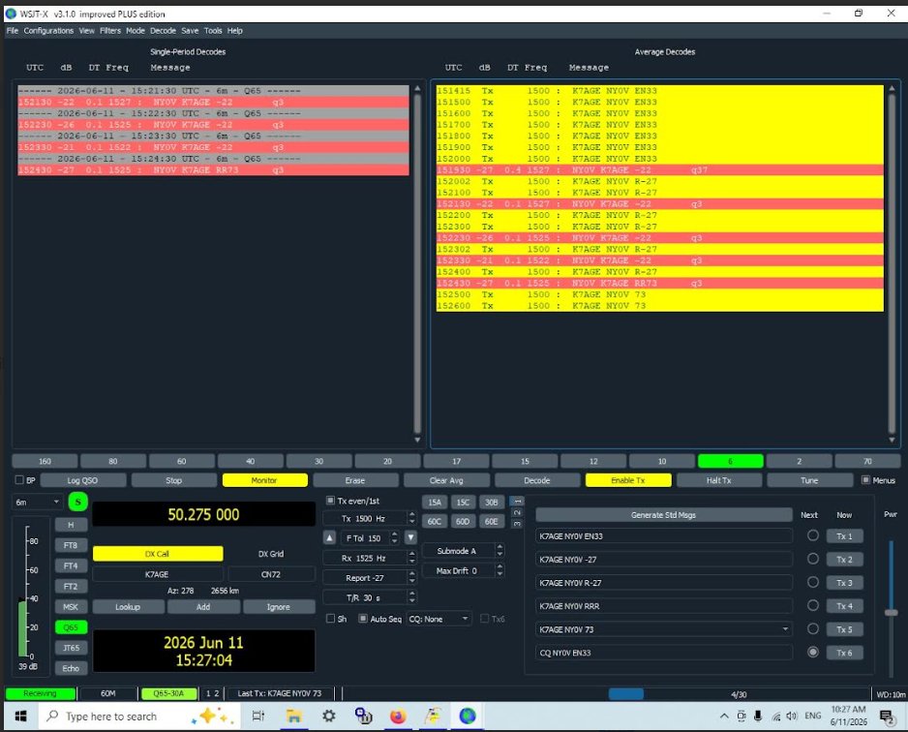Switch to FT2 mode button
This screenshot has height=732, width=908.
(x=71, y=586)
